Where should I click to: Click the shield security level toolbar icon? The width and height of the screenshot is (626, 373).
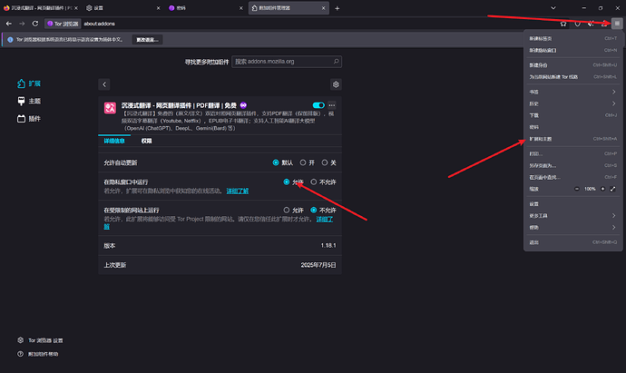(x=577, y=24)
